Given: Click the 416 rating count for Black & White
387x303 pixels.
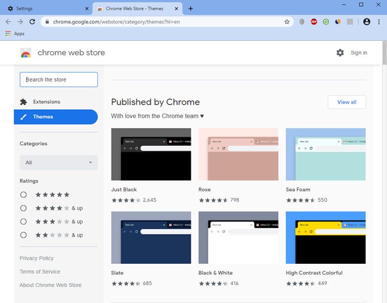Looking at the screenshot, I should coord(234,283).
